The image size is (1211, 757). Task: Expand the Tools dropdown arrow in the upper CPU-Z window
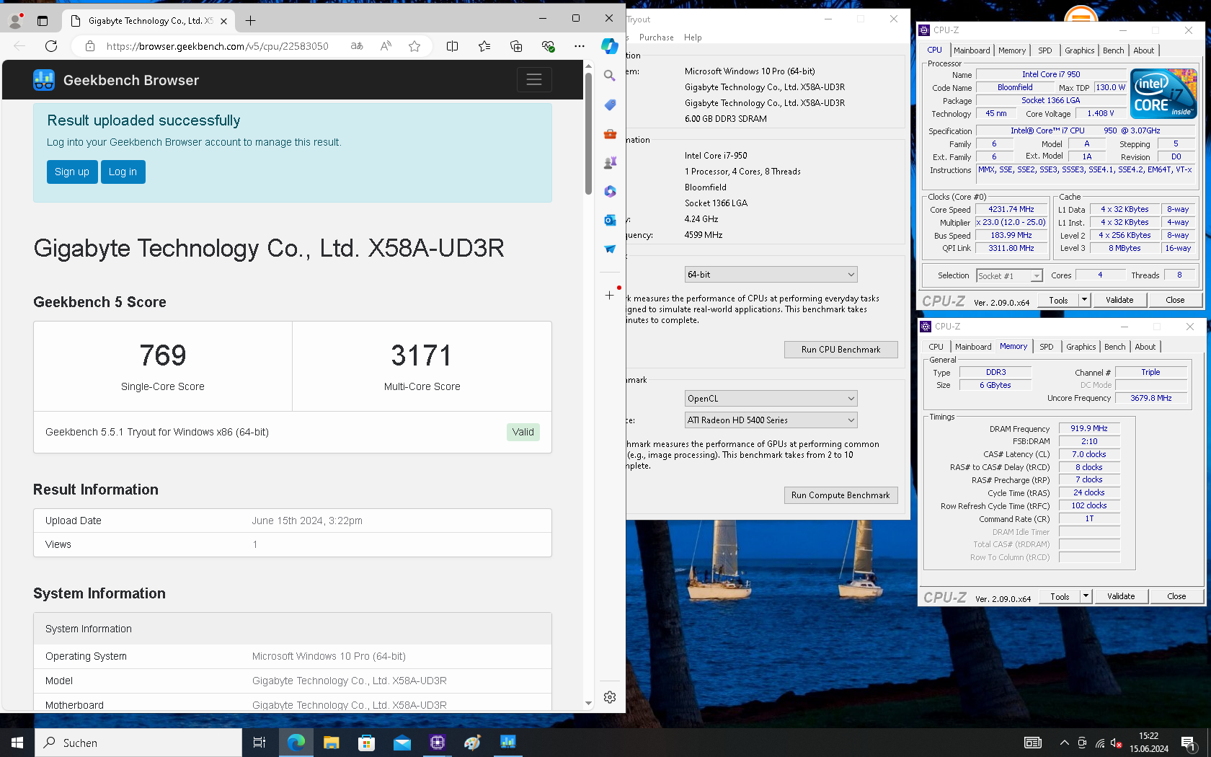[x=1084, y=300]
